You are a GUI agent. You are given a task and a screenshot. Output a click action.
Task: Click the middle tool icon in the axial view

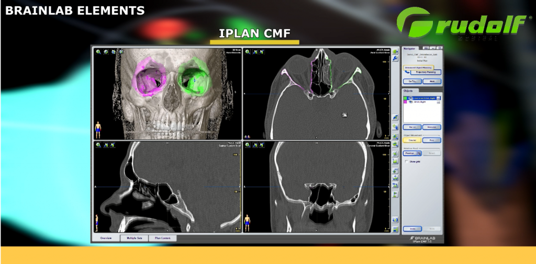255,52
